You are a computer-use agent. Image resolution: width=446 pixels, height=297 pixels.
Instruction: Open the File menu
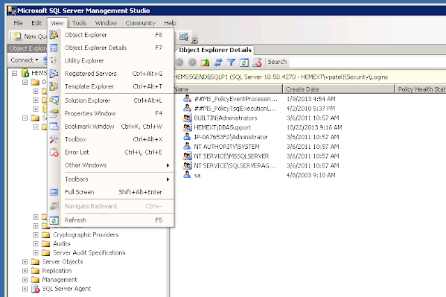(18, 23)
